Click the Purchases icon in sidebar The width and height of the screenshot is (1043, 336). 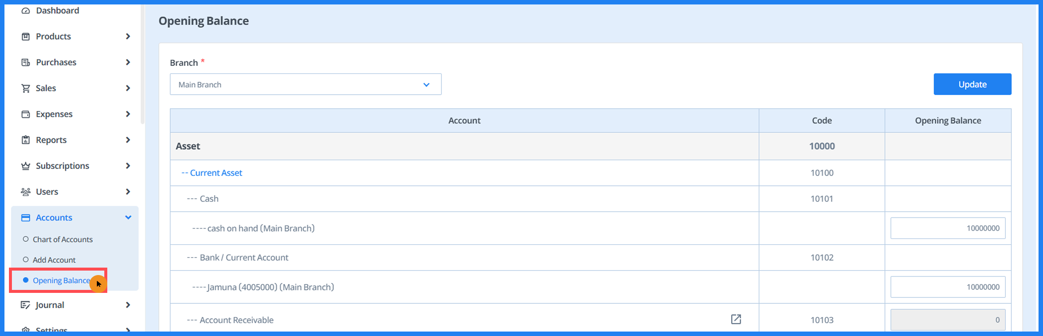click(x=26, y=62)
